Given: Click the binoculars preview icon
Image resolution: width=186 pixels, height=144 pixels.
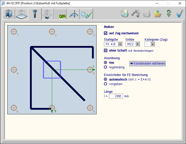Looking at the screenshot, I should (x=136, y=14).
